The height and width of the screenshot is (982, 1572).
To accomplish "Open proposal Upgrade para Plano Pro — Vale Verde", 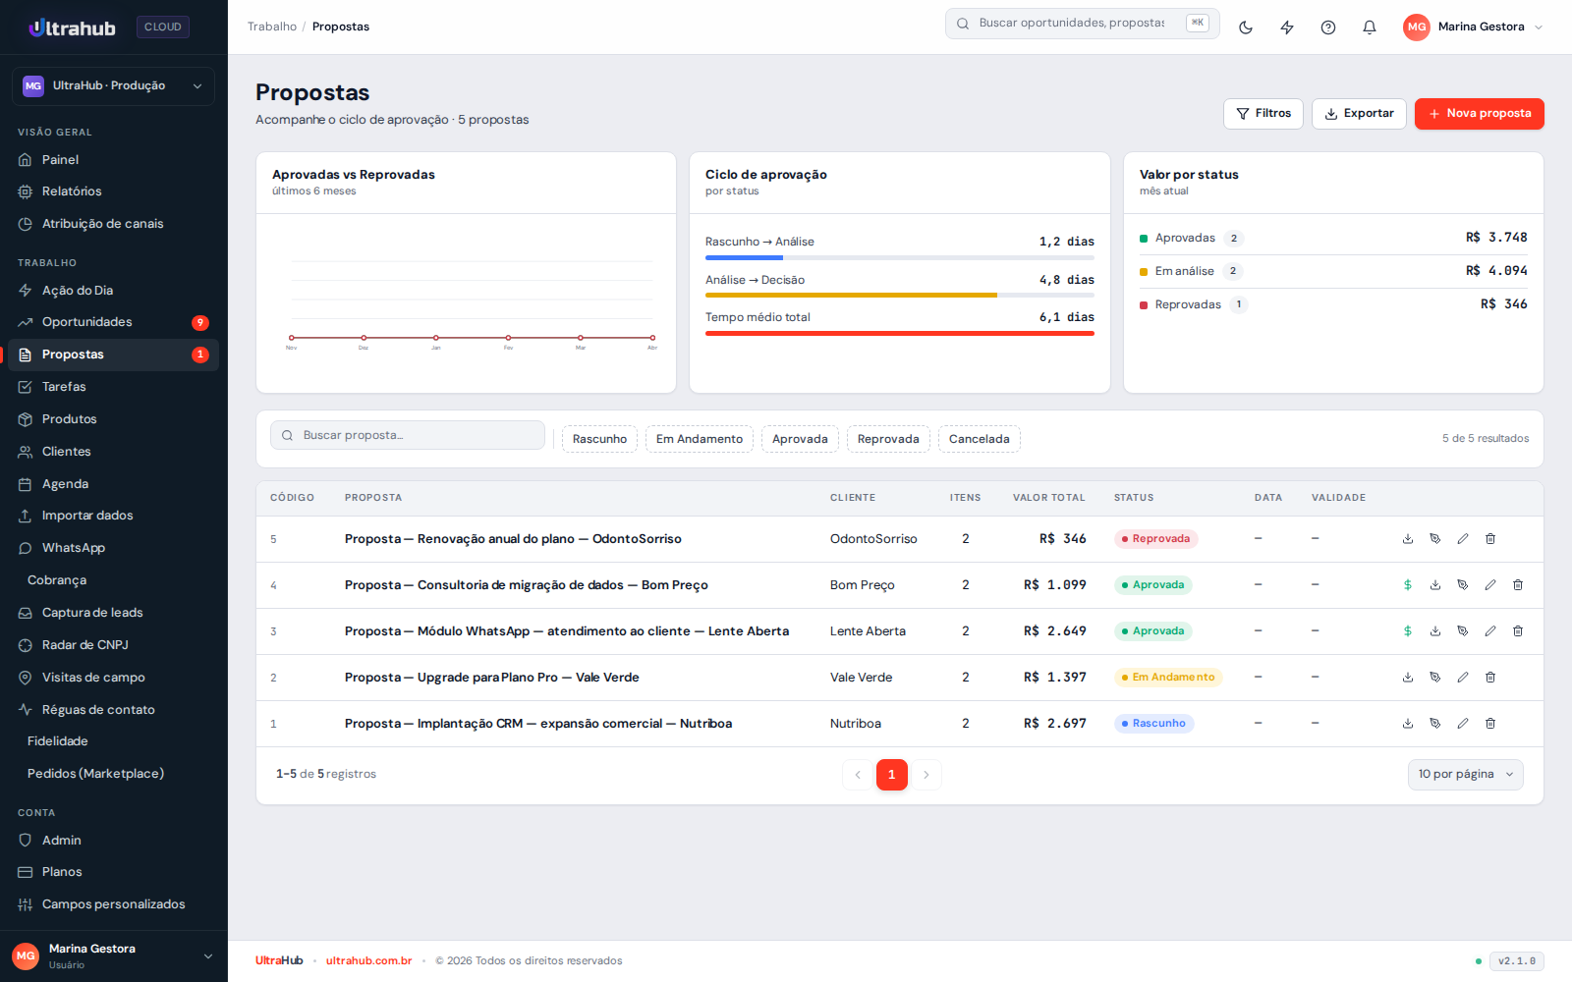I will point(492,678).
